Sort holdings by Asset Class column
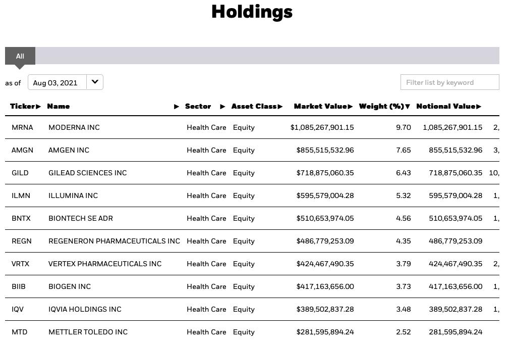 tap(257, 106)
